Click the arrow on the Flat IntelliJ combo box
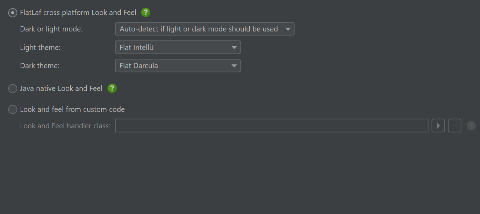Viewport: 480px width, 214px height. coord(234,47)
